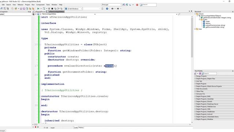Click the green Run button
234x132 pixels.
[x=38, y=9]
